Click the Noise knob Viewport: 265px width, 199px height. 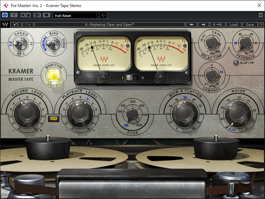pyautogui.click(x=238, y=113)
